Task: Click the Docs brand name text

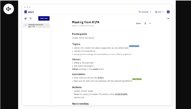Action: [x=31, y=12]
